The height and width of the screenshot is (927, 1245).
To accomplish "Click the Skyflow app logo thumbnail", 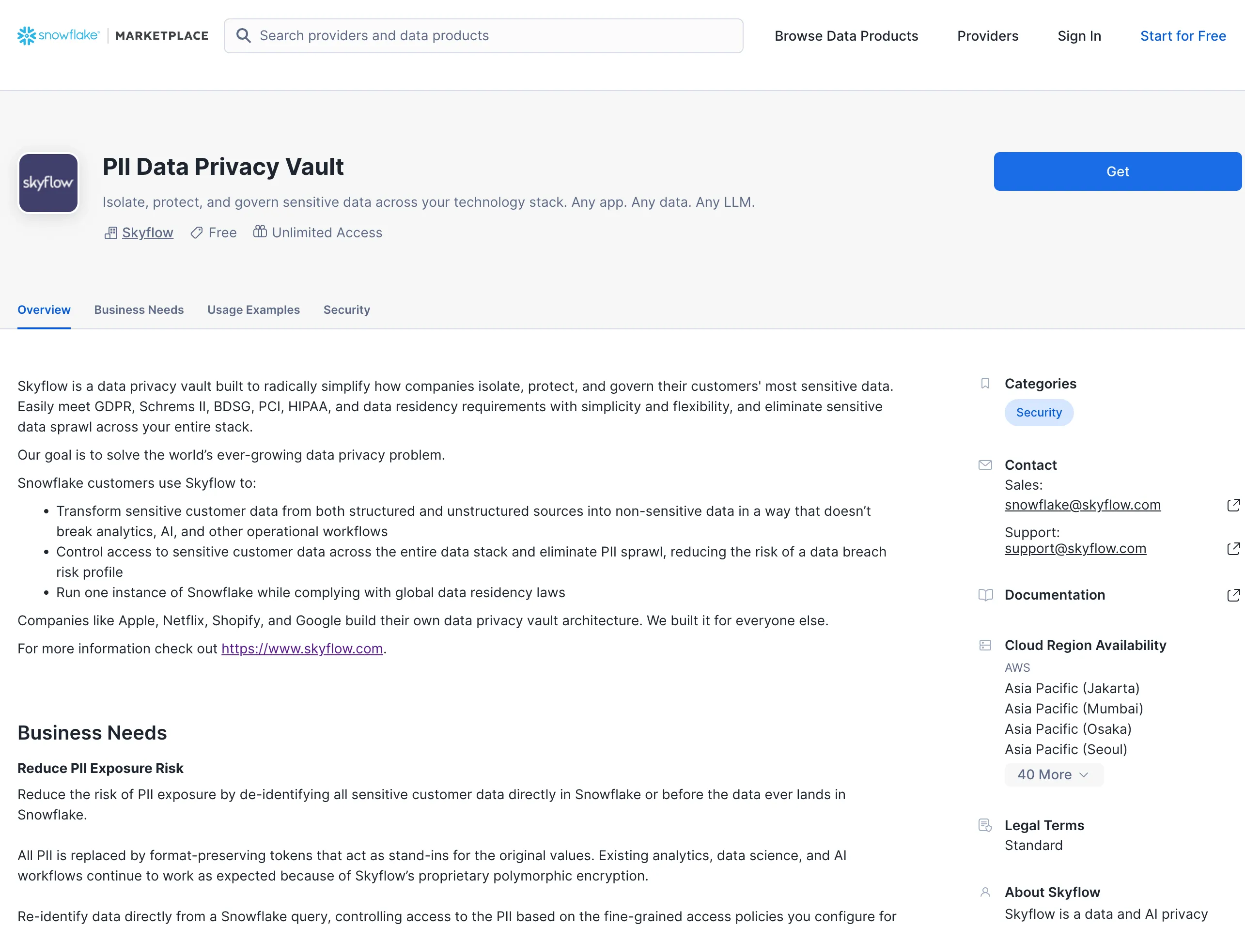I will pos(48,183).
